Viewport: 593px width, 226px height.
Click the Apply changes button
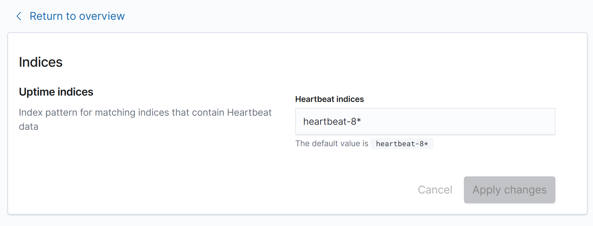[x=509, y=190]
